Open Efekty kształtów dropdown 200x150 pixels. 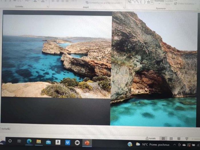point(185,3)
